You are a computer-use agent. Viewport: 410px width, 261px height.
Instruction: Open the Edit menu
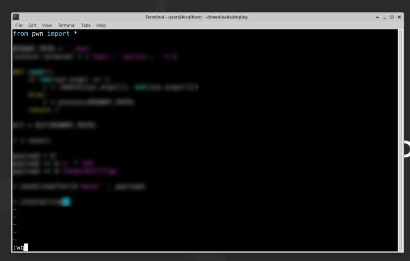point(32,25)
